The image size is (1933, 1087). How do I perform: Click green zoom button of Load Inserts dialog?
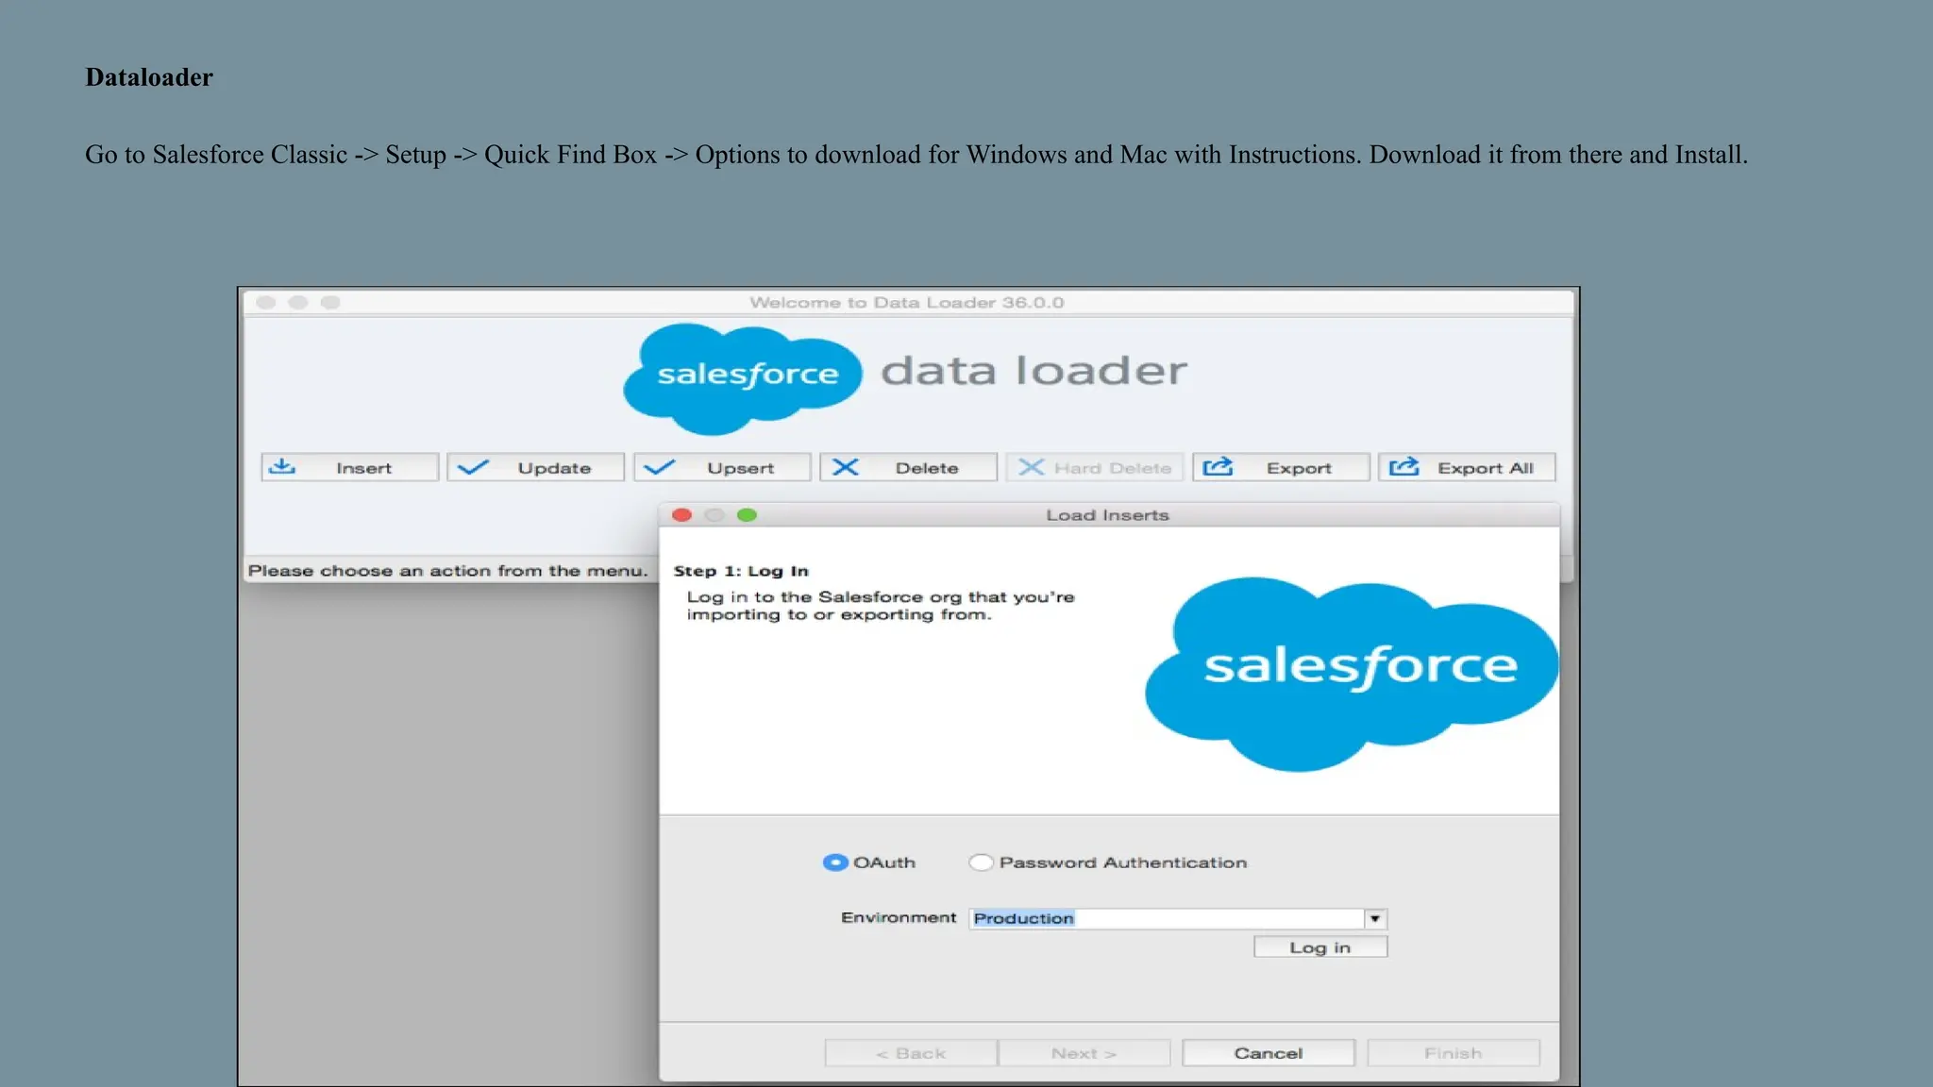tap(747, 515)
